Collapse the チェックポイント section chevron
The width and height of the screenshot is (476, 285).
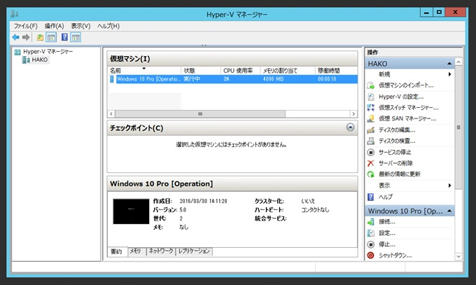pyautogui.click(x=350, y=127)
